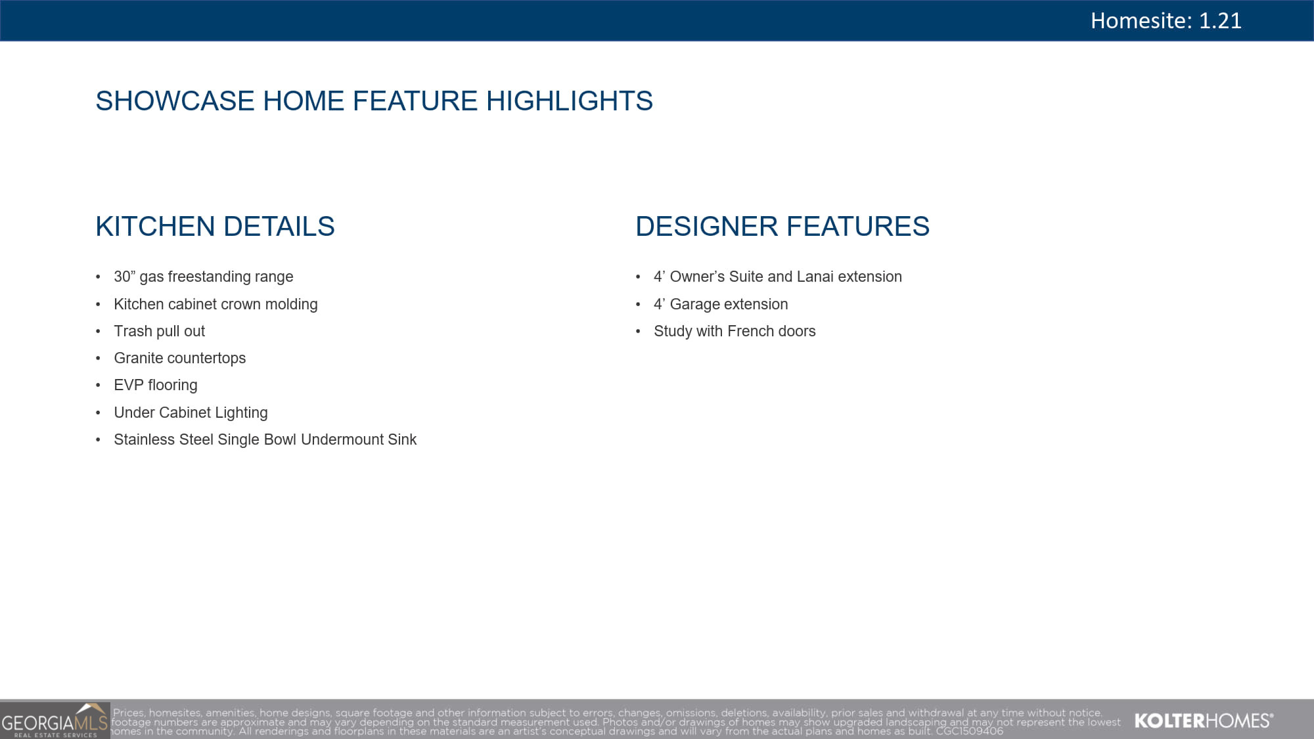This screenshot has height=739, width=1314.
Task: Select the 'Study with French doors' bullet
Action: coord(735,331)
